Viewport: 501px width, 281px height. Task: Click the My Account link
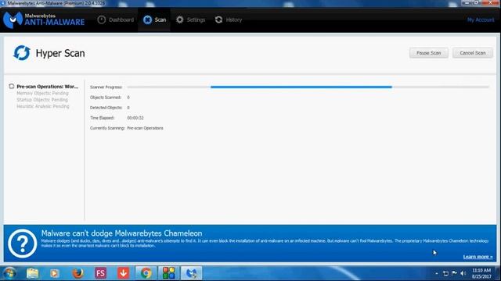[480, 20]
